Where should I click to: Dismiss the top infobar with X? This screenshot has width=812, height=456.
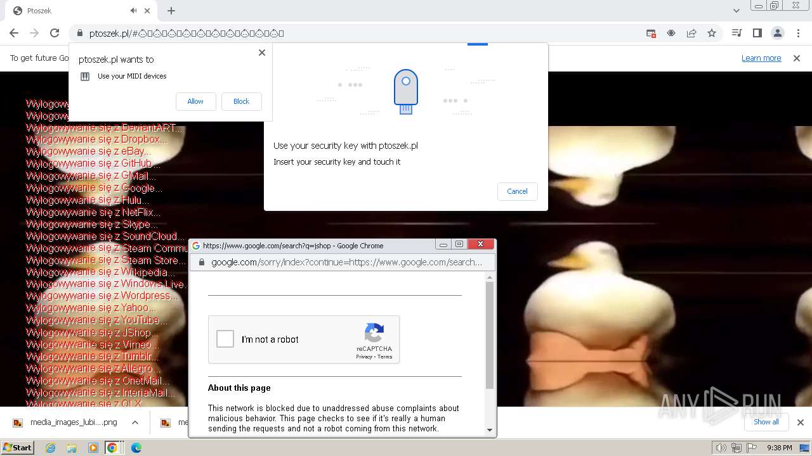click(797, 58)
